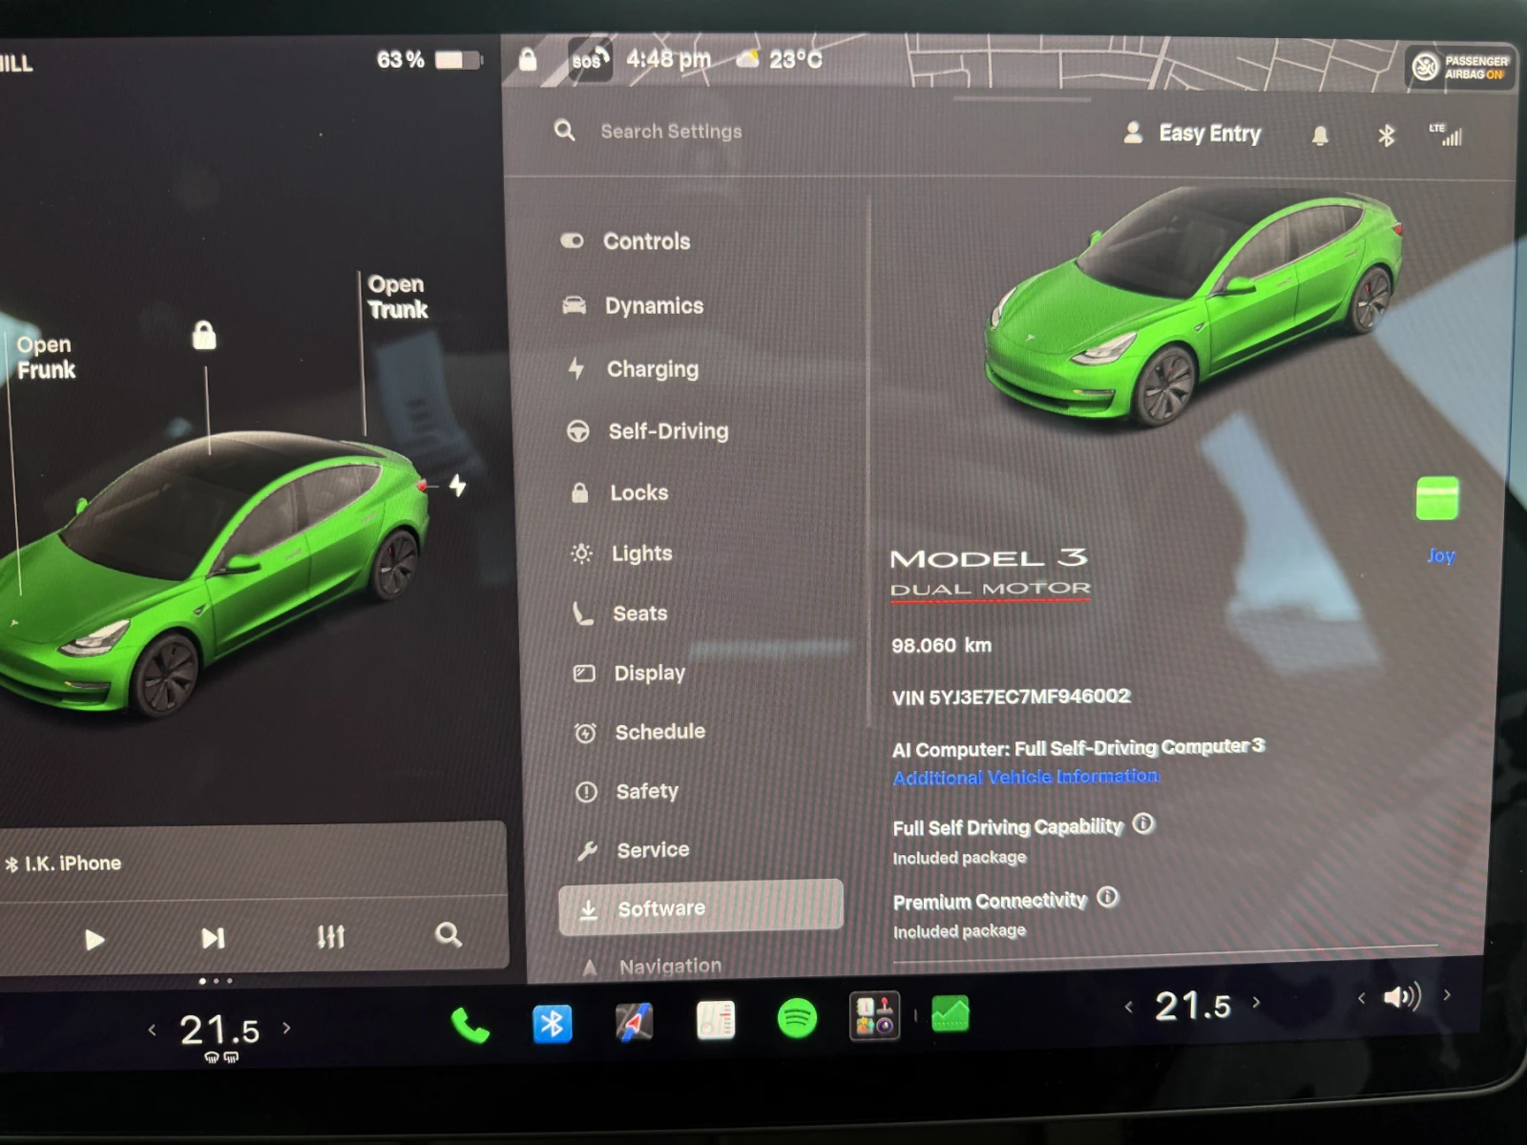This screenshot has height=1145, width=1527.
Task: Open the Calendar app in the dock
Action: click(x=715, y=1020)
